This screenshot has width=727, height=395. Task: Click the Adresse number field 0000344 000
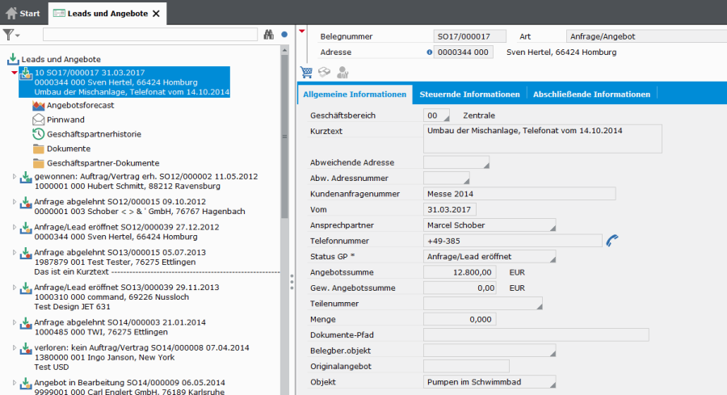[x=463, y=53]
